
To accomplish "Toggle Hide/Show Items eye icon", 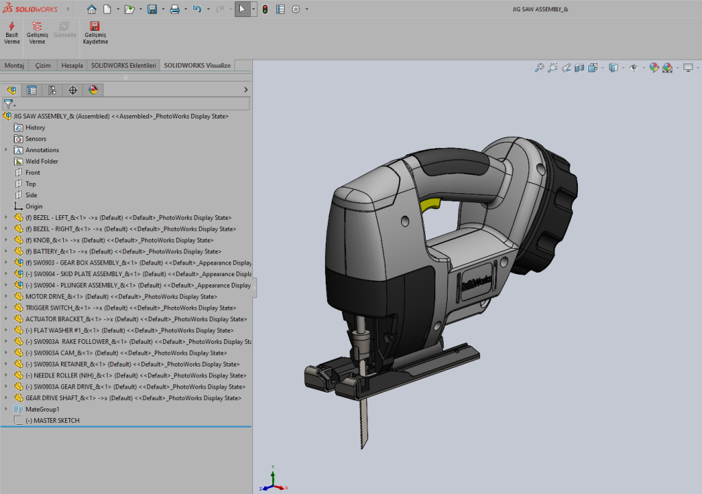I will (x=633, y=68).
